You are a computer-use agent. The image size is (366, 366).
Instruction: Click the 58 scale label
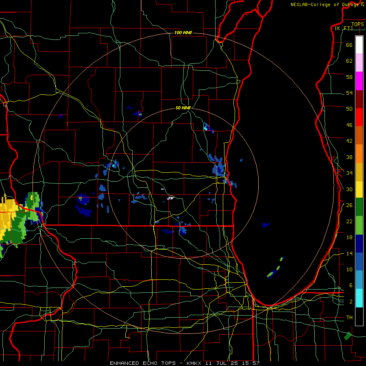[349, 77]
